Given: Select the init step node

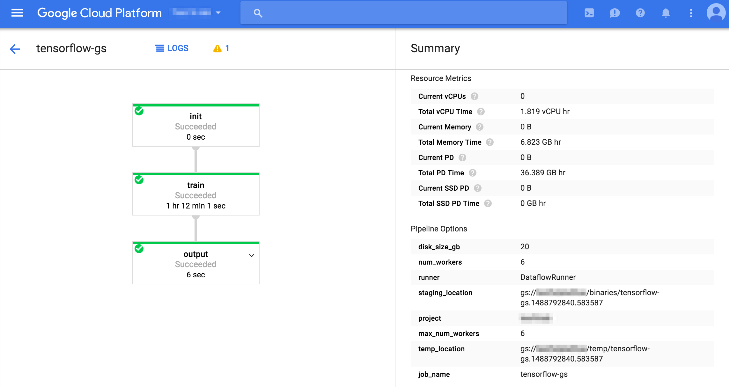Looking at the screenshot, I should click(195, 126).
